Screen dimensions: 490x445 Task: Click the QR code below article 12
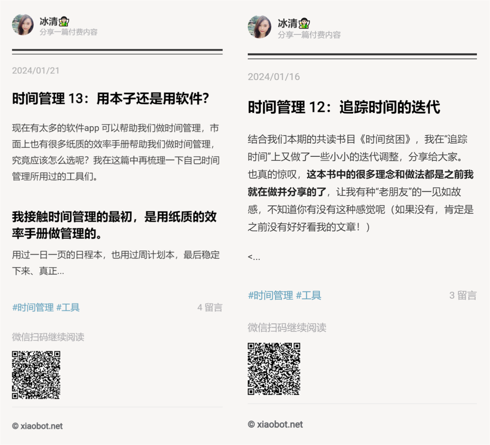click(274, 369)
